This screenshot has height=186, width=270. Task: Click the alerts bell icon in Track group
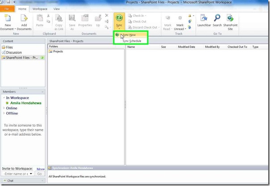coord(190,16)
